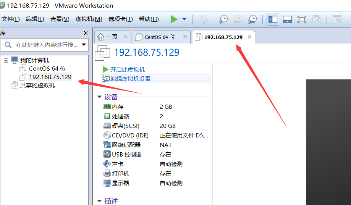Toggle the library sidebar view icon

[x=273, y=19]
